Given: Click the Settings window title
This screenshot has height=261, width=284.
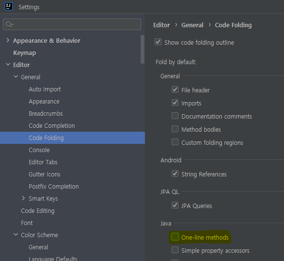Looking at the screenshot, I should (x=29, y=7).
